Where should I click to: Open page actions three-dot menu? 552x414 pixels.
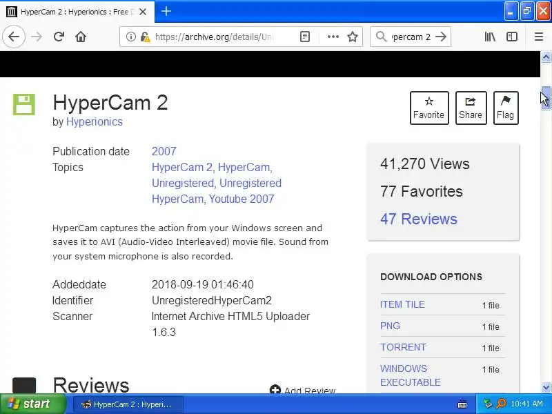coord(333,37)
